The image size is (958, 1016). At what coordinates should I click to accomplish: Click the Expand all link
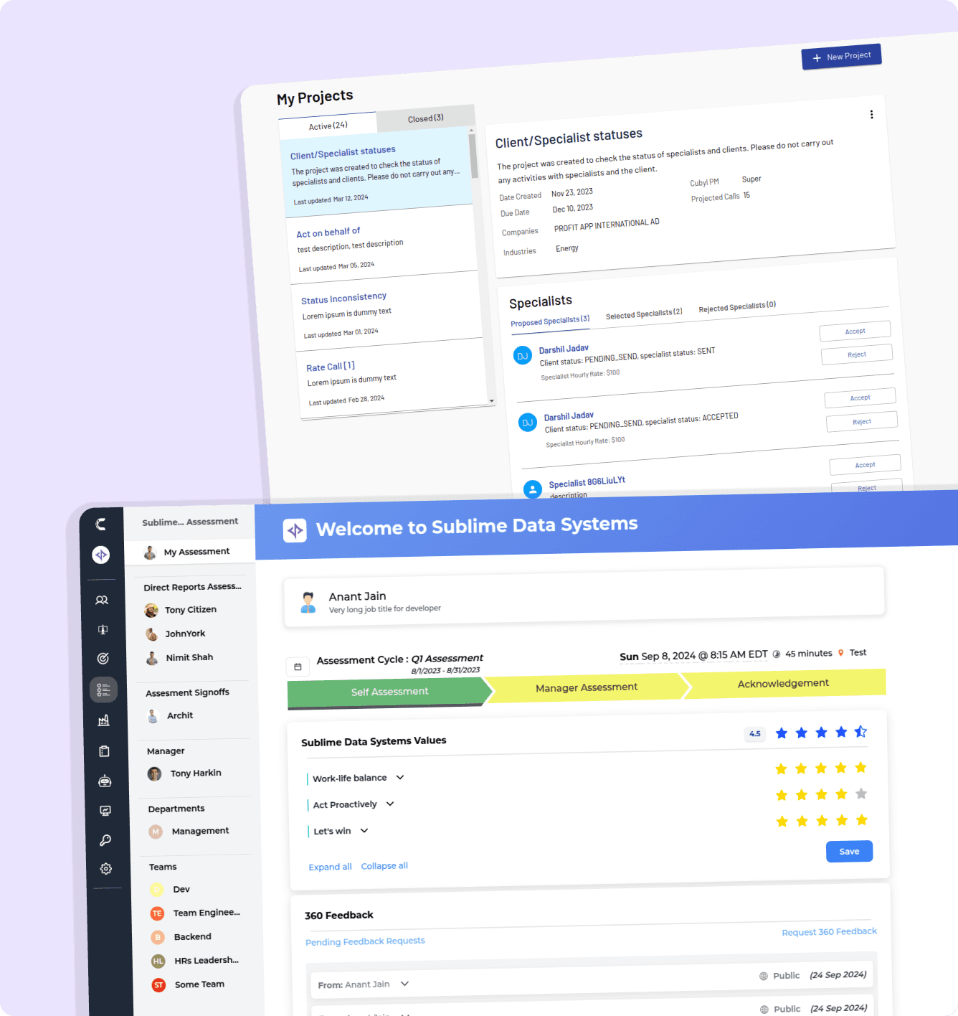[330, 867]
